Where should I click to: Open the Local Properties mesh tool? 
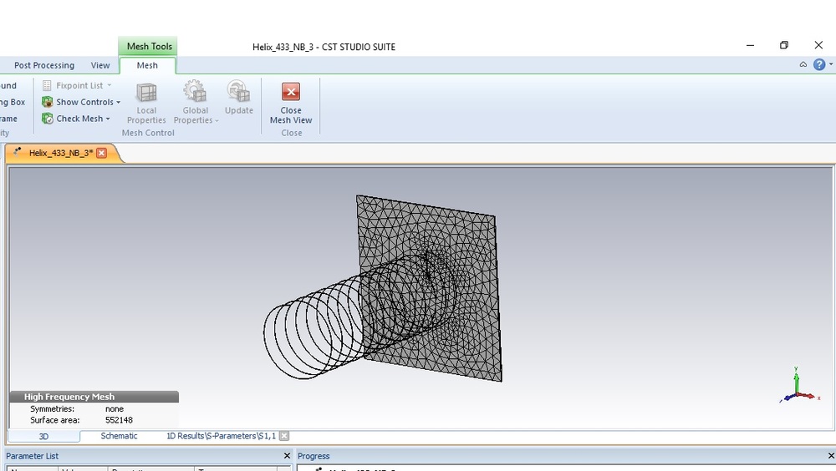click(x=146, y=104)
